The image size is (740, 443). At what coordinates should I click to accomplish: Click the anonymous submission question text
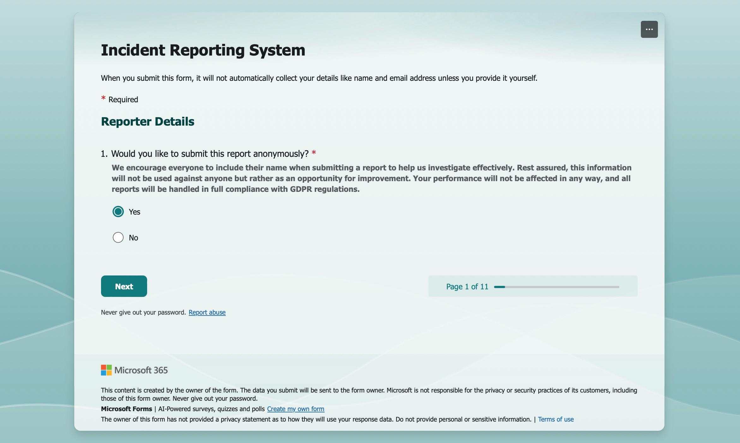click(x=210, y=154)
